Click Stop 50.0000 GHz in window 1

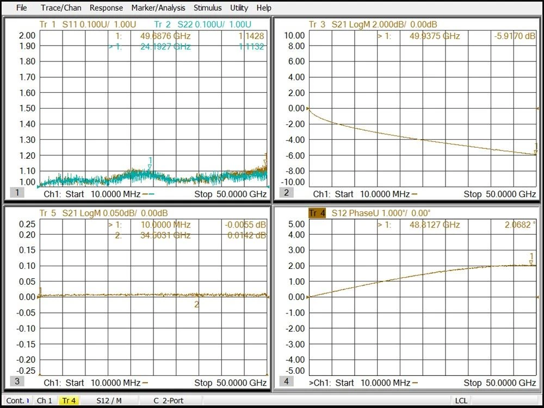click(230, 194)
